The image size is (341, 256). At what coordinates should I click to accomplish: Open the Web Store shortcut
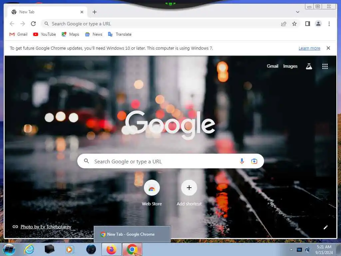tap(152, 193)
